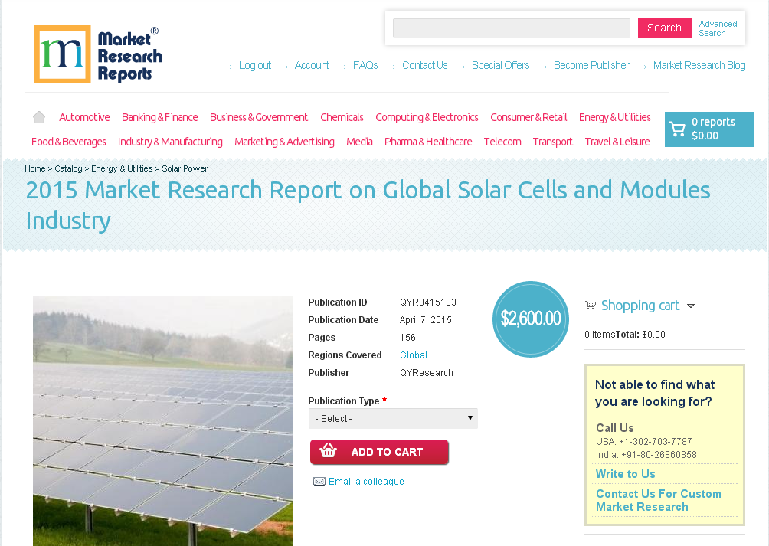Click the ADD TO CART button
Viewport: 769px width, 546px height.
click(x=379, y=452)
